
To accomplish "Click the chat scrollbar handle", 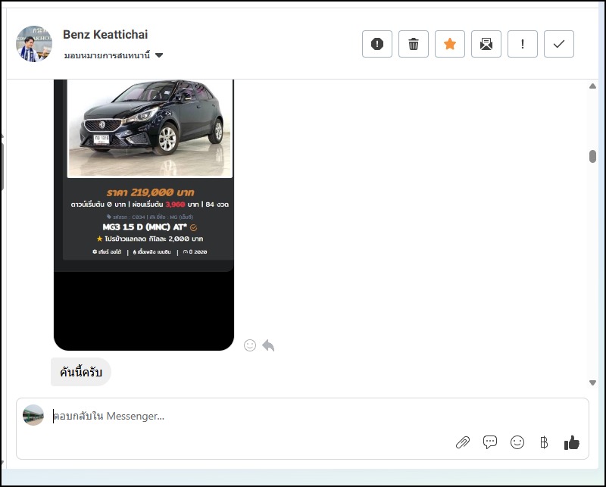I will [592, 156].
